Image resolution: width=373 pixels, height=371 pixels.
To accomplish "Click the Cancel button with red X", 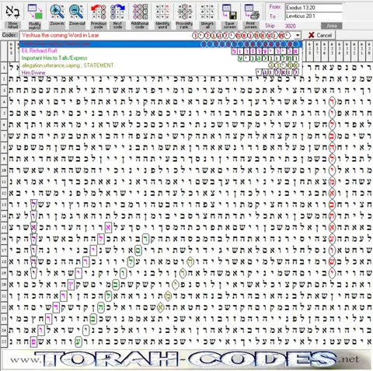I will [320, 35].
